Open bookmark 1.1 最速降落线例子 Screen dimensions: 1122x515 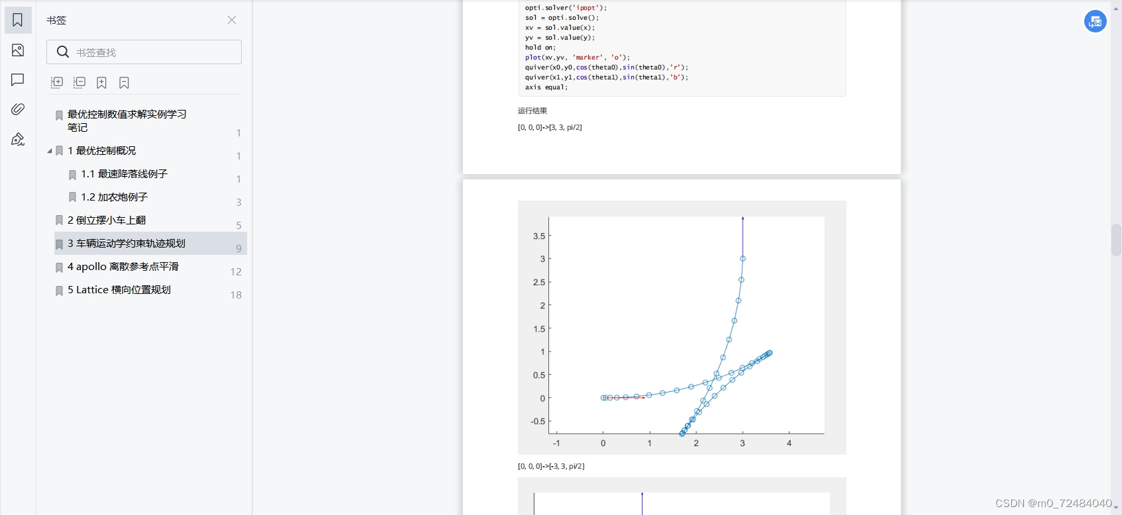coord(124,174)
